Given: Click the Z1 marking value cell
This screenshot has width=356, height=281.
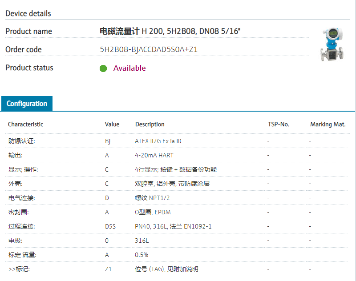Looking at the screenshot, I should [x=108, y=269].
